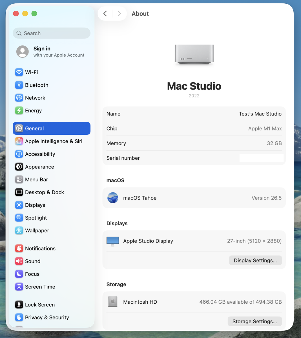Click the macOS Tahoe logo icon

coord(113,198)
